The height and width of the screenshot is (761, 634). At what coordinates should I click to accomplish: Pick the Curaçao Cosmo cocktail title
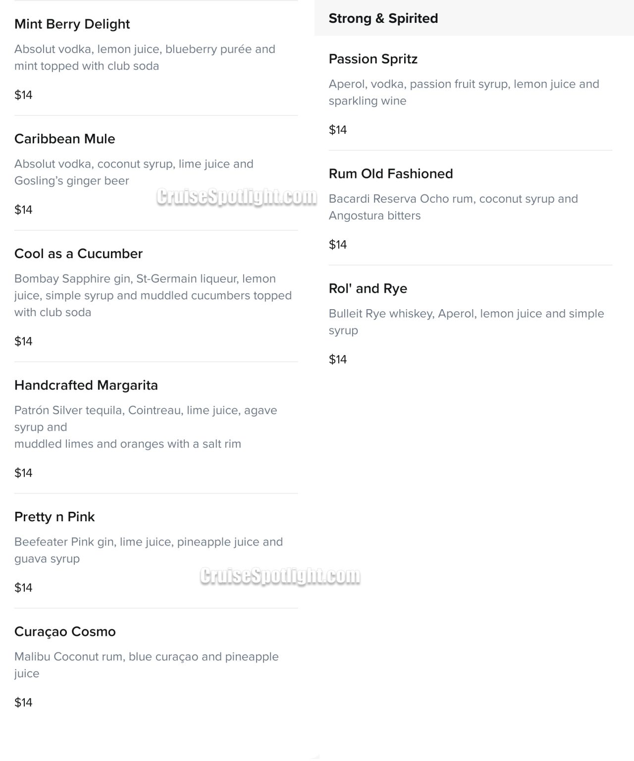click(65, 632)
